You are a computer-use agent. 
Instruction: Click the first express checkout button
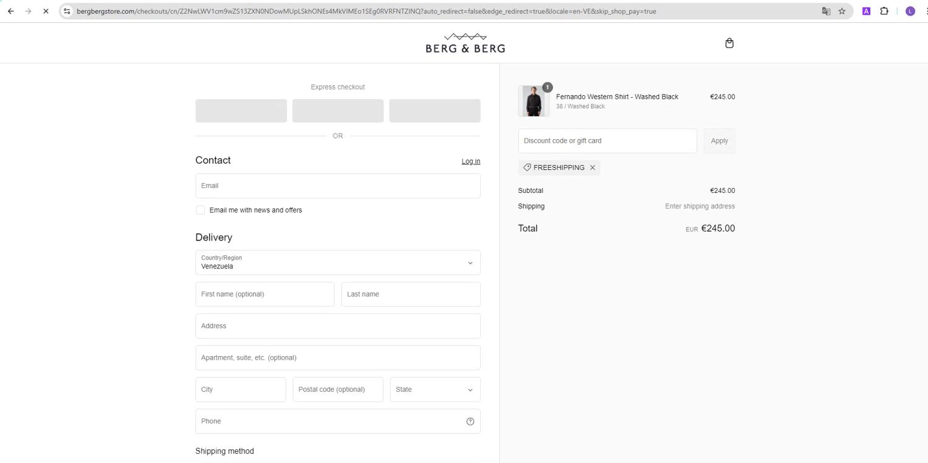pos(241,111)
